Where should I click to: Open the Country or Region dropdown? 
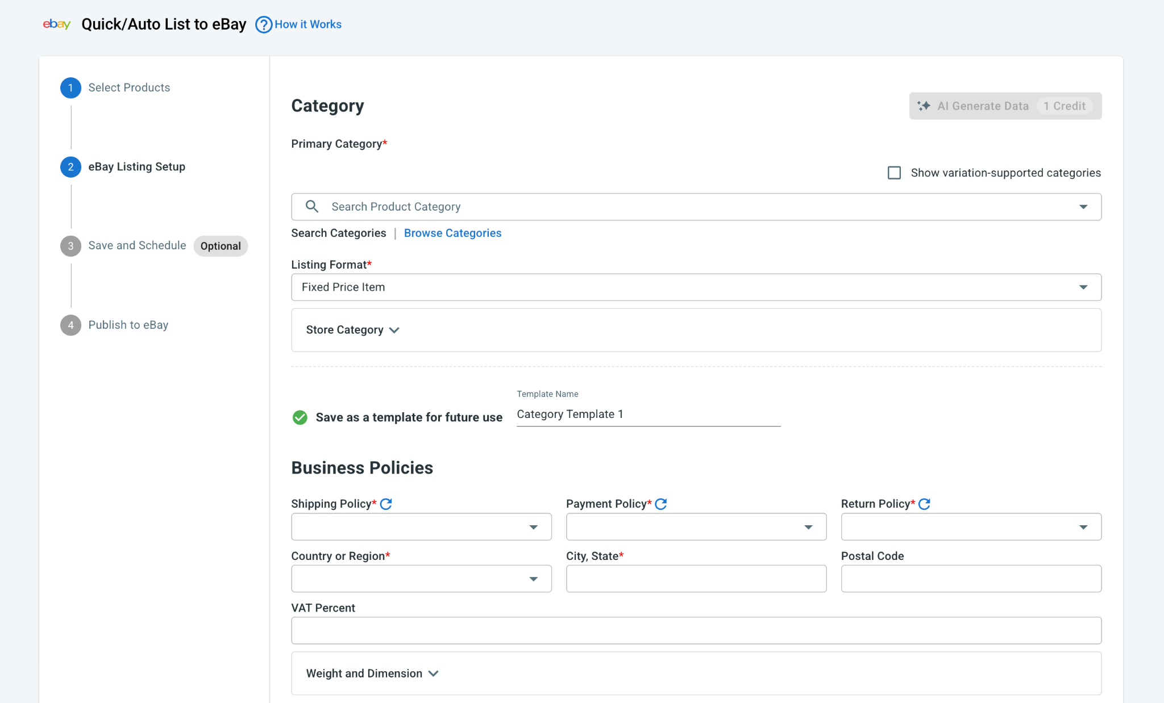421,579
